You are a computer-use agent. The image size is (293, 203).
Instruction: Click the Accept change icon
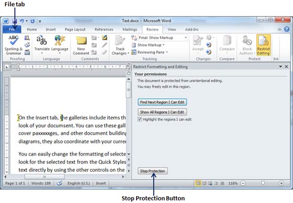point(198,40)
